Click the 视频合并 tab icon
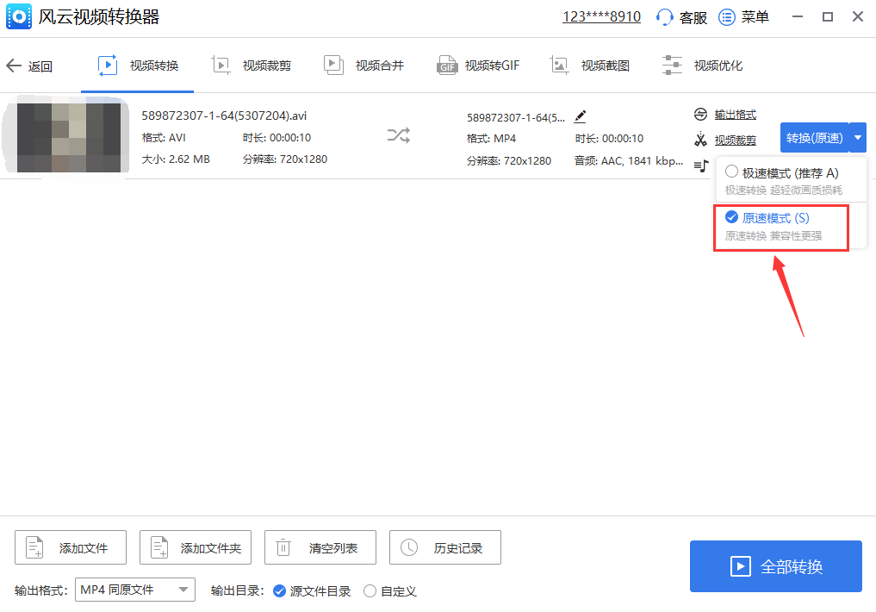876x612 pixels. pyautogui.click(x=333, y=66)
